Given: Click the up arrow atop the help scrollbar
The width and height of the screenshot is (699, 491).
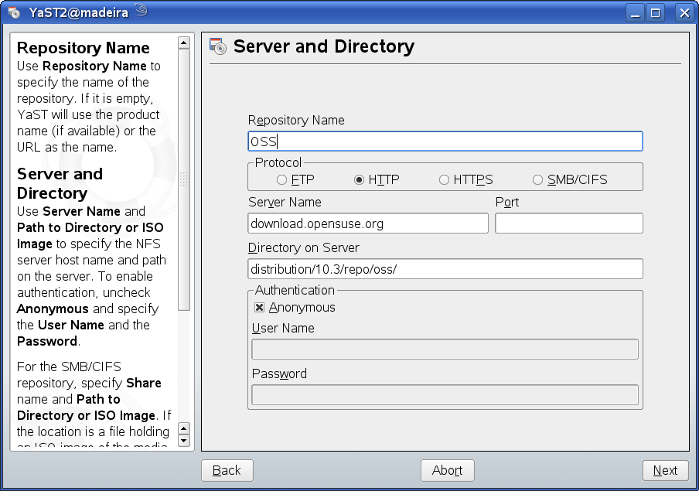Looking at the screenshot, I should [184, 43].
